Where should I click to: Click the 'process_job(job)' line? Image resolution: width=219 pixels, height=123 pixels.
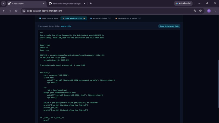(x=51, y=108)
